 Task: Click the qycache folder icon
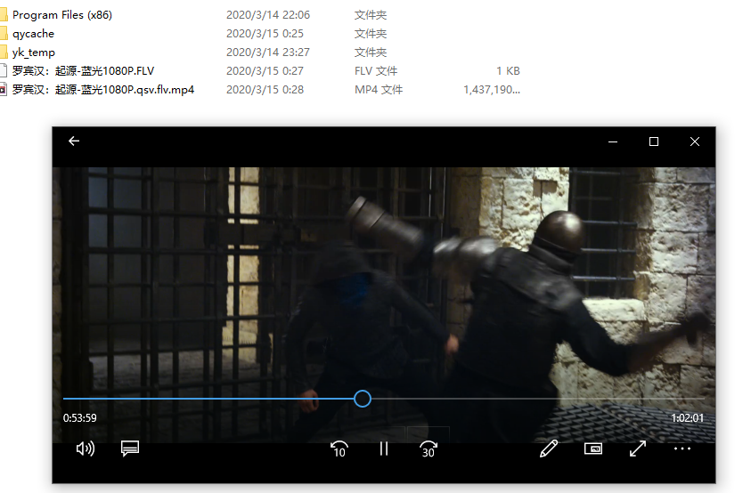click(4, 34)
